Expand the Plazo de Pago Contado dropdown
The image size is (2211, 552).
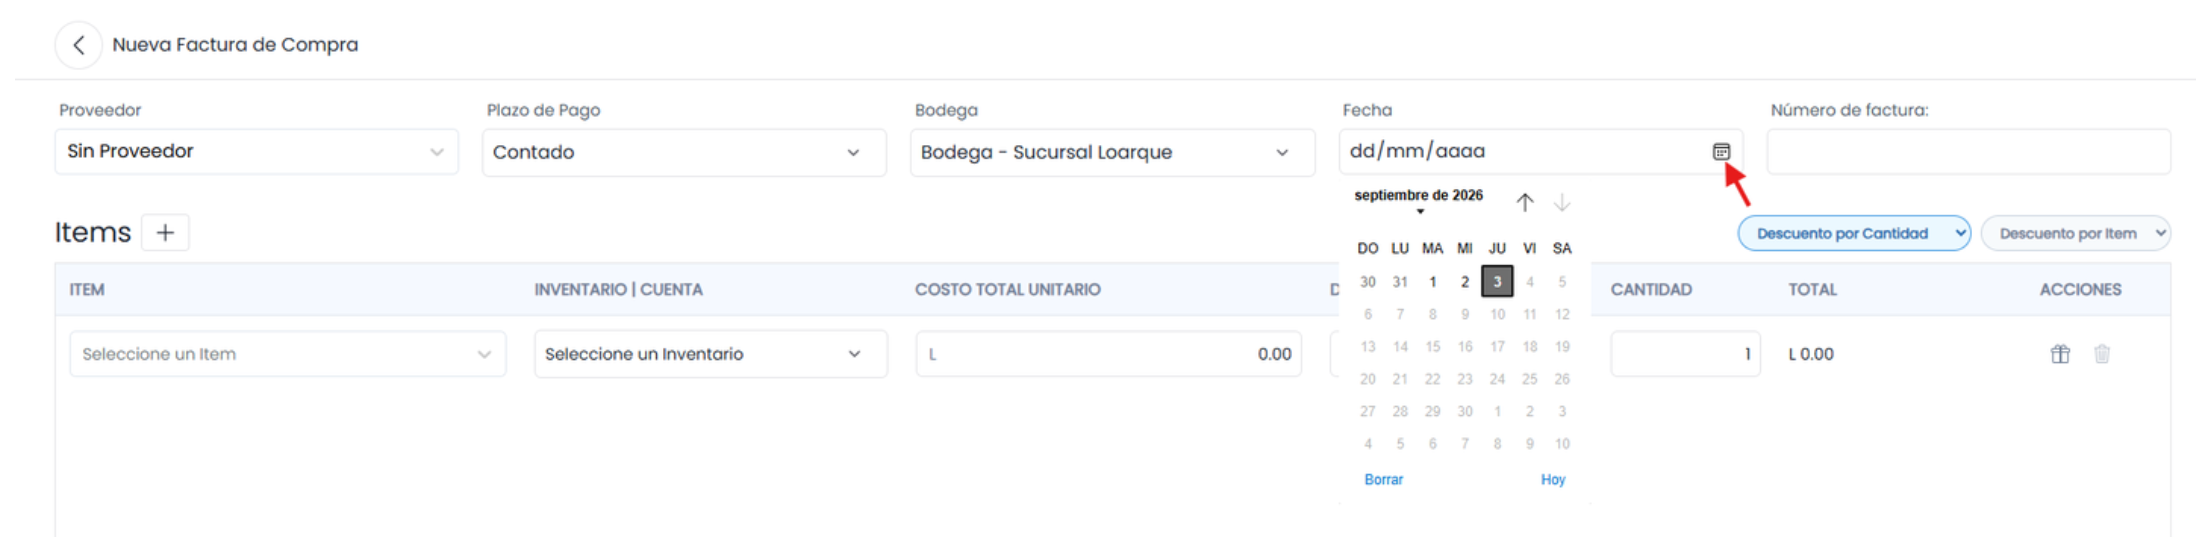point(684,153)
